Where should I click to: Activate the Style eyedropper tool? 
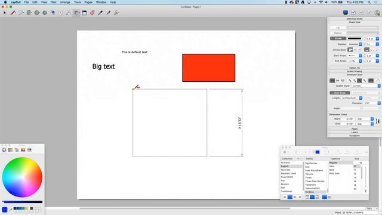tap(100, 13)
